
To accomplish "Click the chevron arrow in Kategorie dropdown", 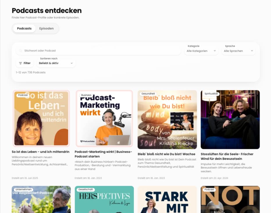I will tap(215, 51).
